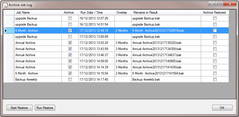Toggle Archive checkbox for Backup 4weekly row
Screen dimensions: 239x117
click(70, 79)
